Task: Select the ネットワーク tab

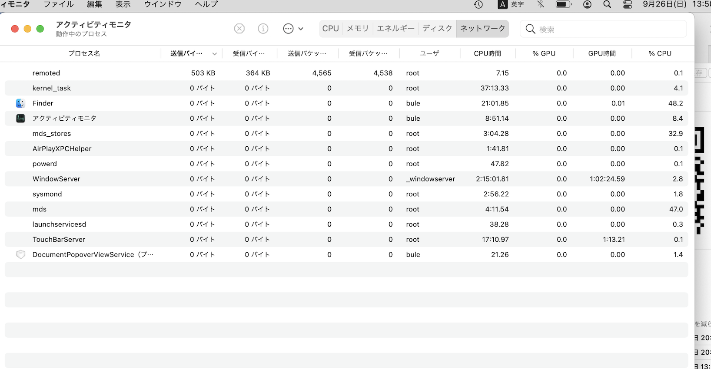Action: (x=482, y=29)
